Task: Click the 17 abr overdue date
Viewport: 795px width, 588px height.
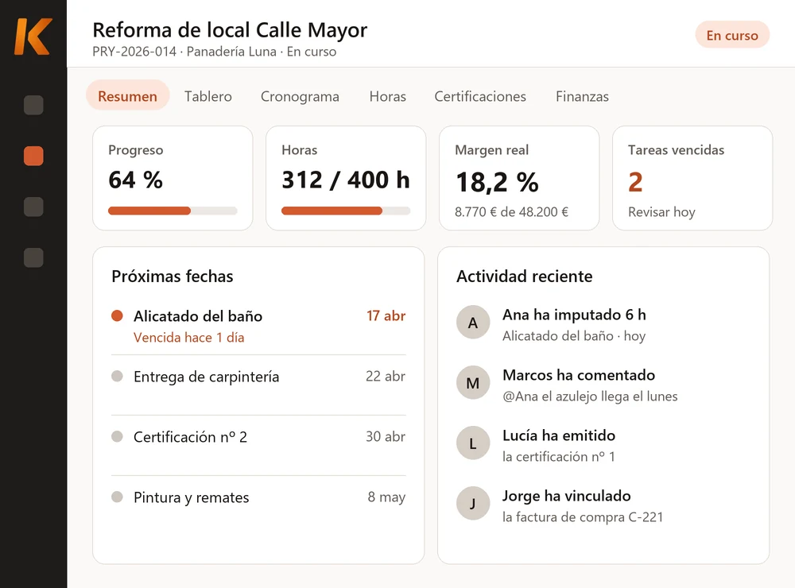Action: tap(386, 315)
